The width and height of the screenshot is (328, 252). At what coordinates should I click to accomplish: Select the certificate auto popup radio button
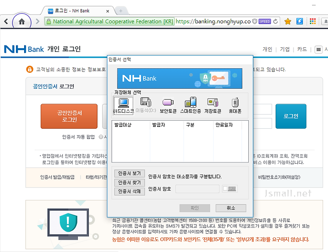101,137
